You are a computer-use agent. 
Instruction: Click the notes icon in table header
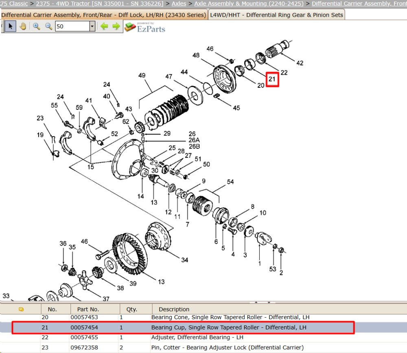tap(21, 309)
